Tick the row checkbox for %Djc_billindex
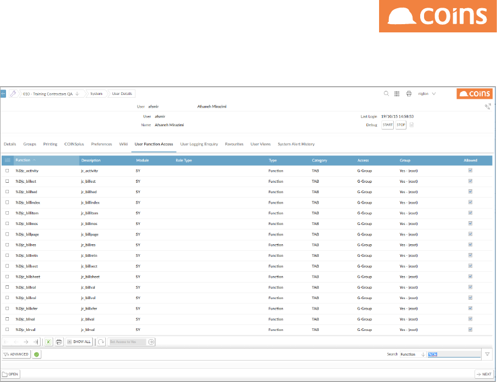This screenshot has height=382, width=497. (7, 203)
